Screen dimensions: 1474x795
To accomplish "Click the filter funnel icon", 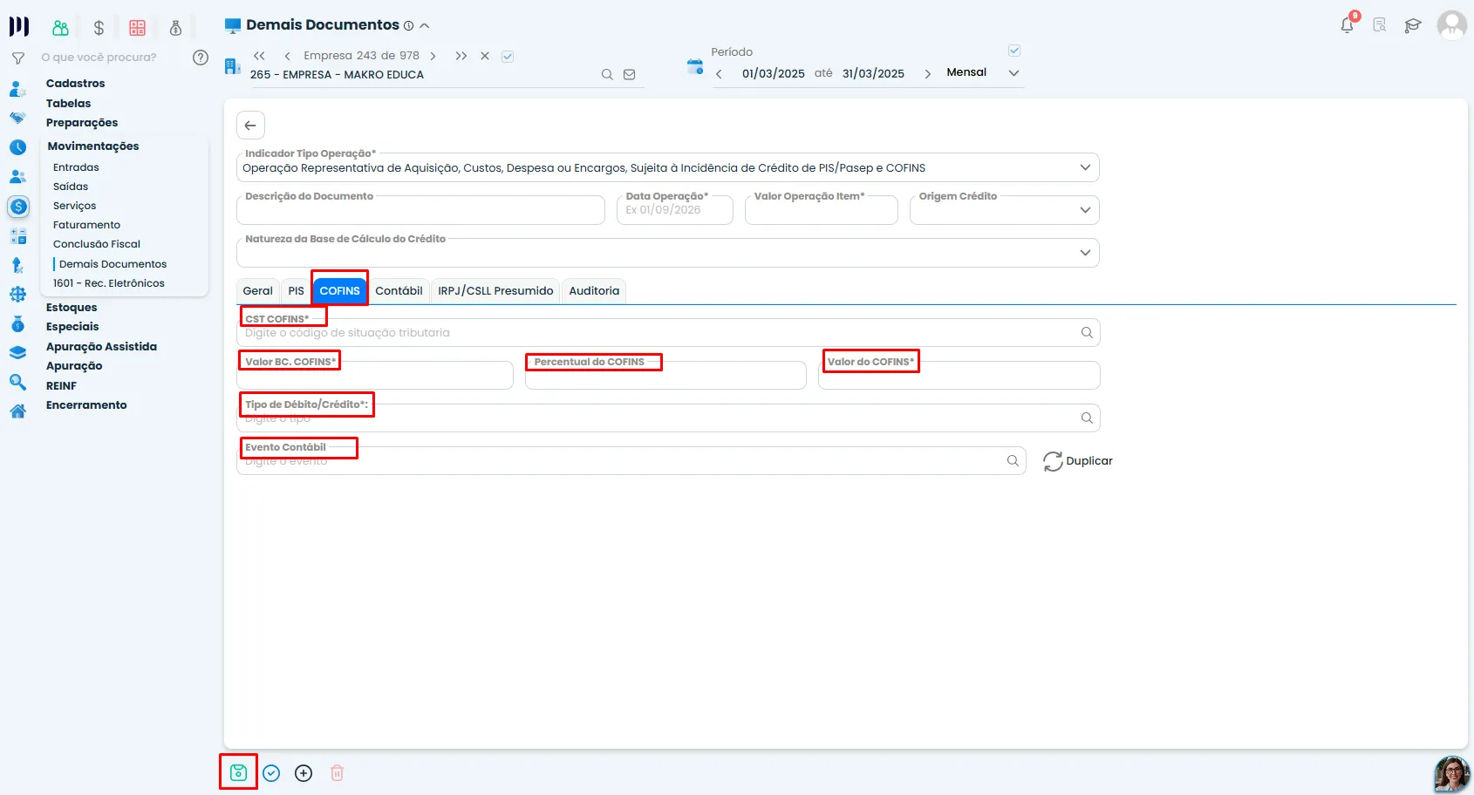I will pyautogui.click(x=17, y=58).
